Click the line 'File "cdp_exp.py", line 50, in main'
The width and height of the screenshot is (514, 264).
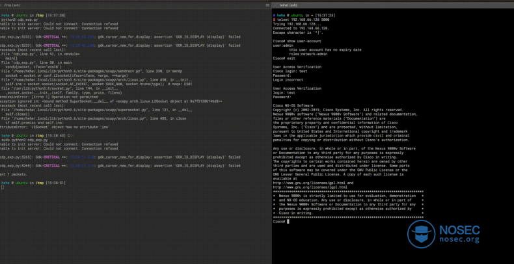coord(36,62)
